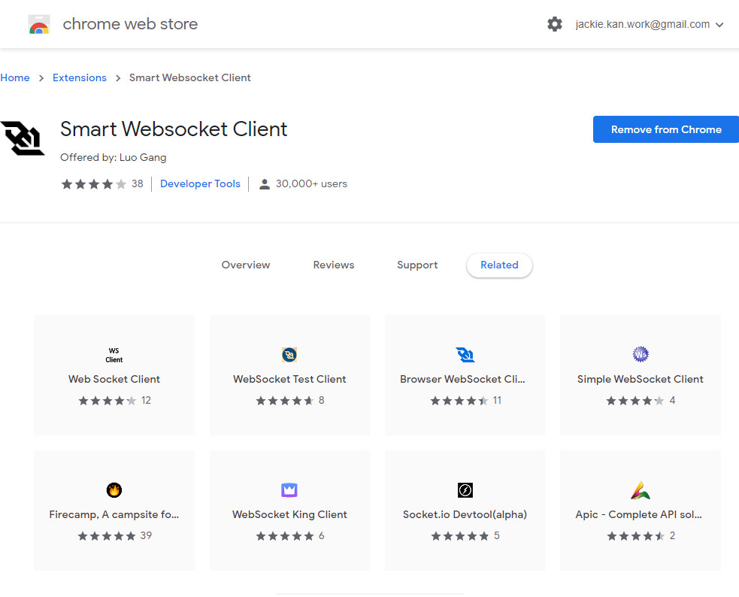Image resolution: width=739 pixels, height=597 pixels.
Task: Switch to the Overview tab
Action: coord(246,265)
